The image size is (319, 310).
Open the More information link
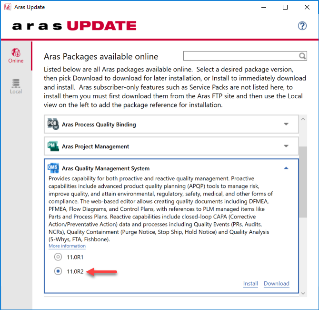tap(67, 246)
